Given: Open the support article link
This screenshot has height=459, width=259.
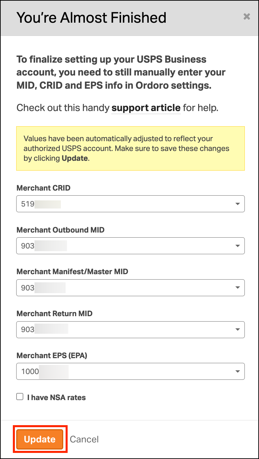Looking at the screenshot, I should pos(146,108).
